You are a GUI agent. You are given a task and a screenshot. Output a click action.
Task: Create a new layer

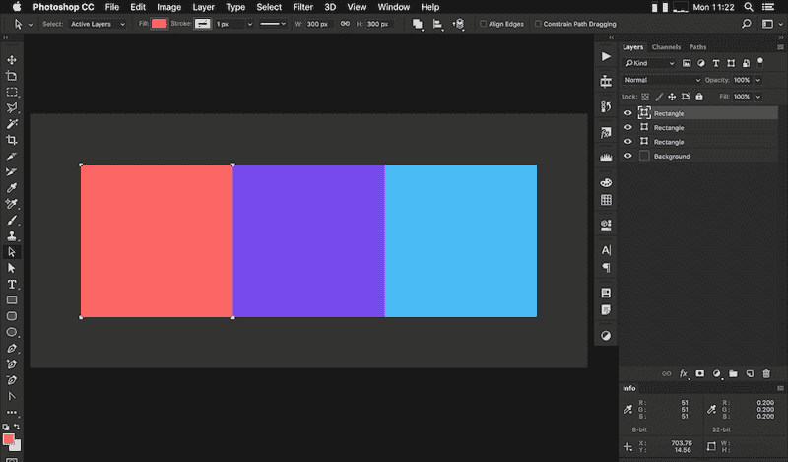click(750, 373)
